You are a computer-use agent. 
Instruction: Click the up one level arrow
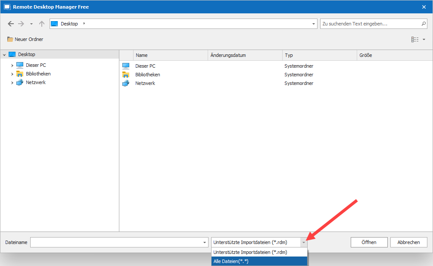coord(42,24)
